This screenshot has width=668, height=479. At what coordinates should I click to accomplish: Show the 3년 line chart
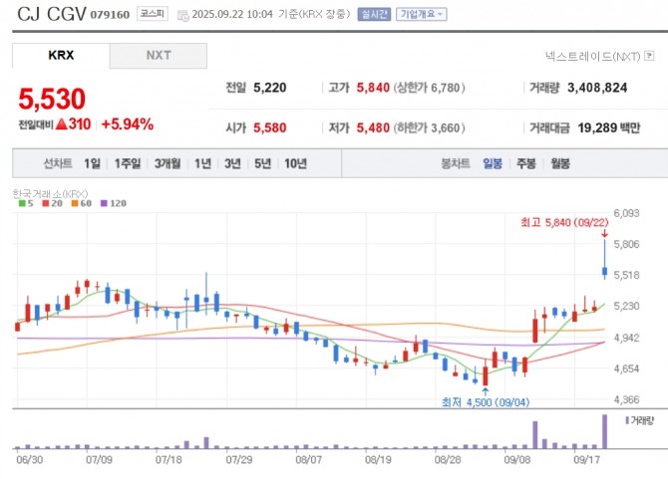click(232, 163)
